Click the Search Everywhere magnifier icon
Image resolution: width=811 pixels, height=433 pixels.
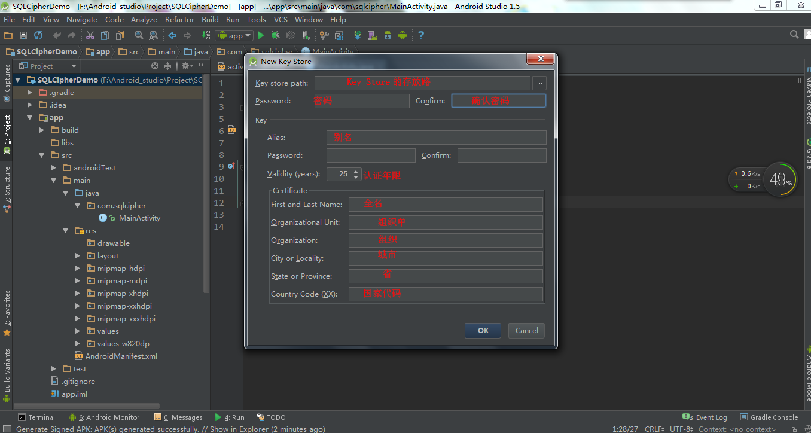tap(794, 35)
